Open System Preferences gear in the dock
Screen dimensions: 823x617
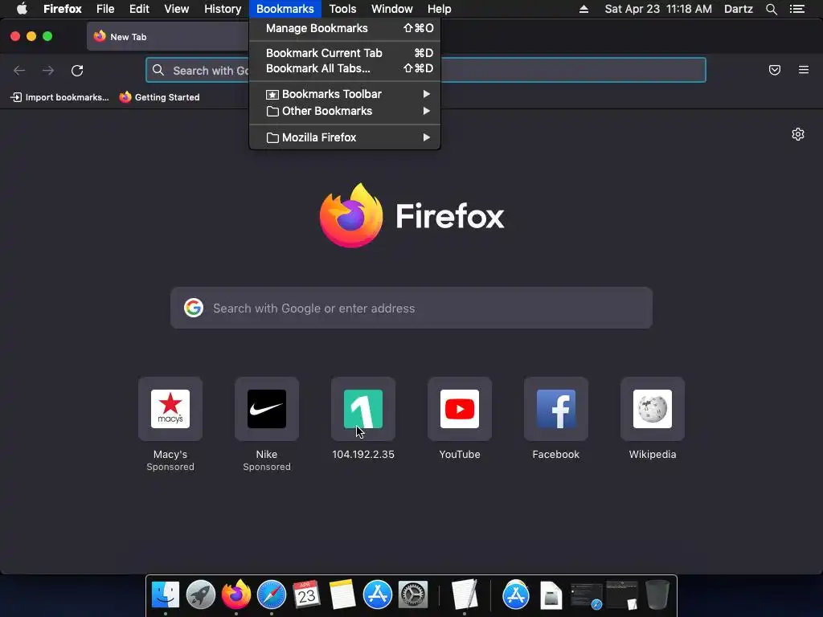pyautogui.click(x=413, y=595)
